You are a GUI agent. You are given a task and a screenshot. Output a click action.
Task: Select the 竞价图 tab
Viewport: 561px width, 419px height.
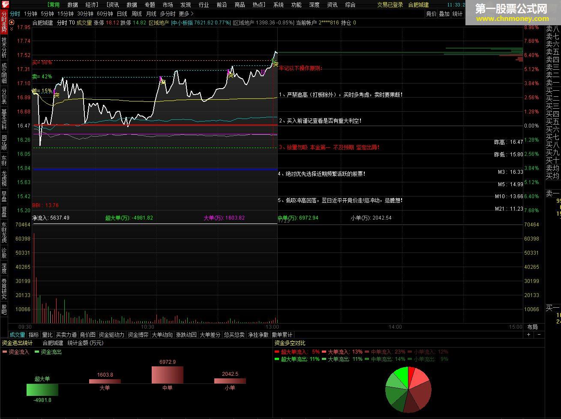coord(88,335)
